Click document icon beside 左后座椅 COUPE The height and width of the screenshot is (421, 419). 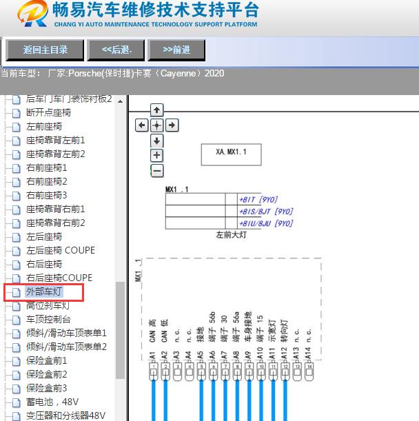tap(17, 251)
